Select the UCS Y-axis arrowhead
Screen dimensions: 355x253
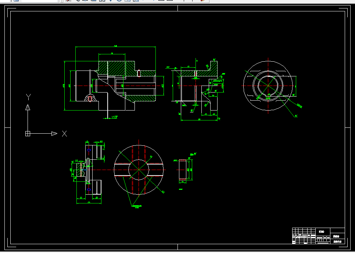(x=28, y=107)
